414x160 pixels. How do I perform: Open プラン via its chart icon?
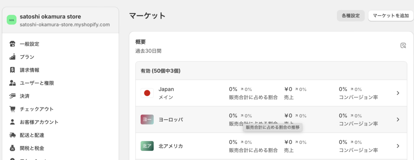click(12, 57)
